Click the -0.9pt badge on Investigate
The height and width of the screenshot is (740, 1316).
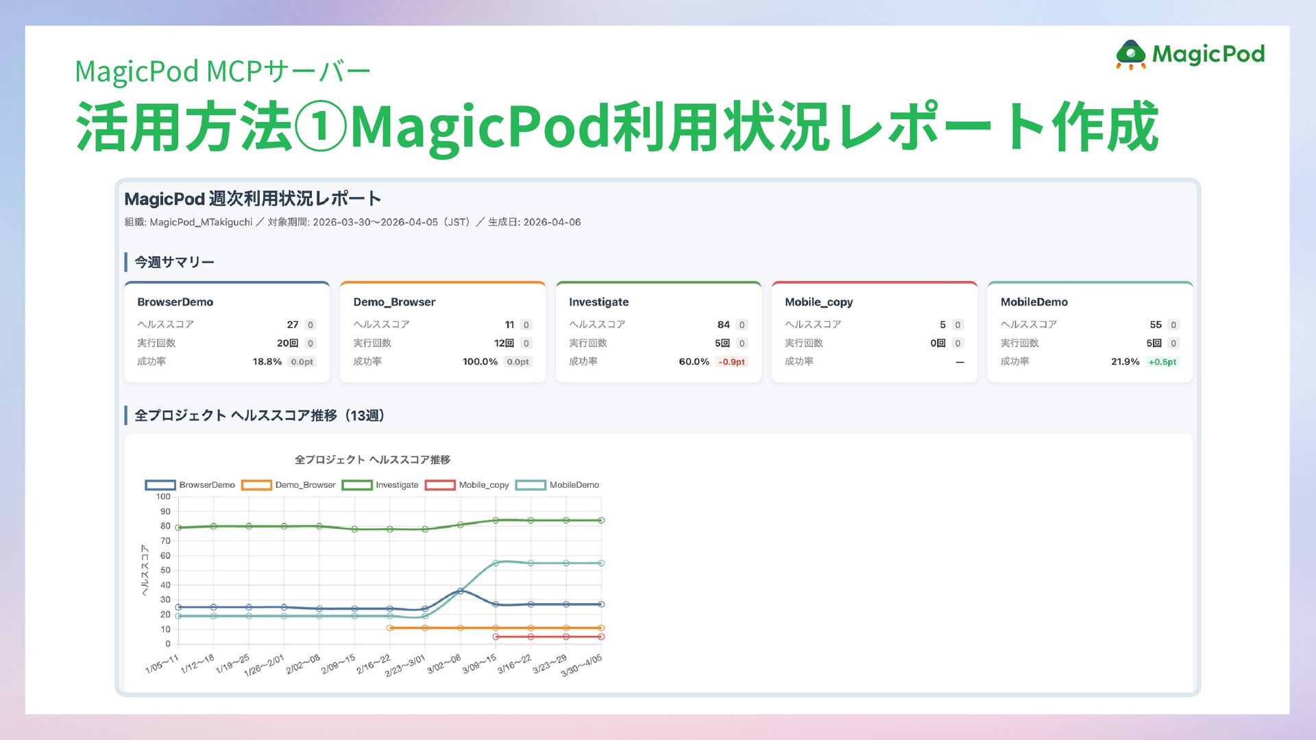click(731, 362)
